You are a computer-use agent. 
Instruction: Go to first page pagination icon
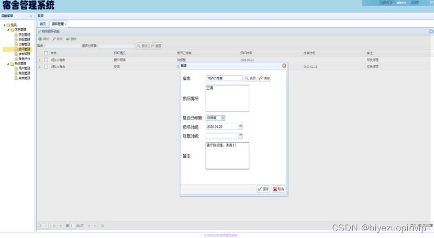click(x=54, y=226)
